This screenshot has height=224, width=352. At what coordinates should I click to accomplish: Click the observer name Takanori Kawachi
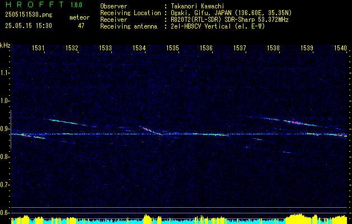198,6
